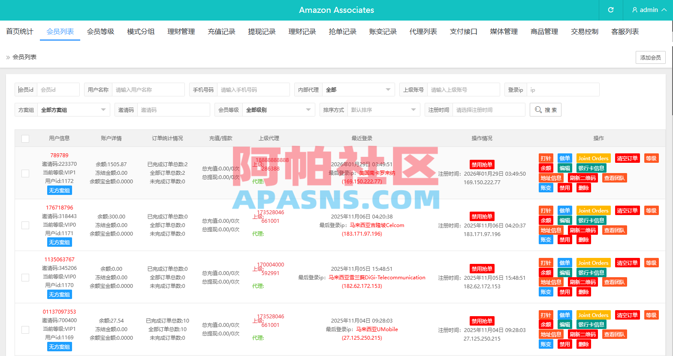Open the 提现记录 tab
The width and height of the screenshot is (673, 356).
tap(262, 31)
